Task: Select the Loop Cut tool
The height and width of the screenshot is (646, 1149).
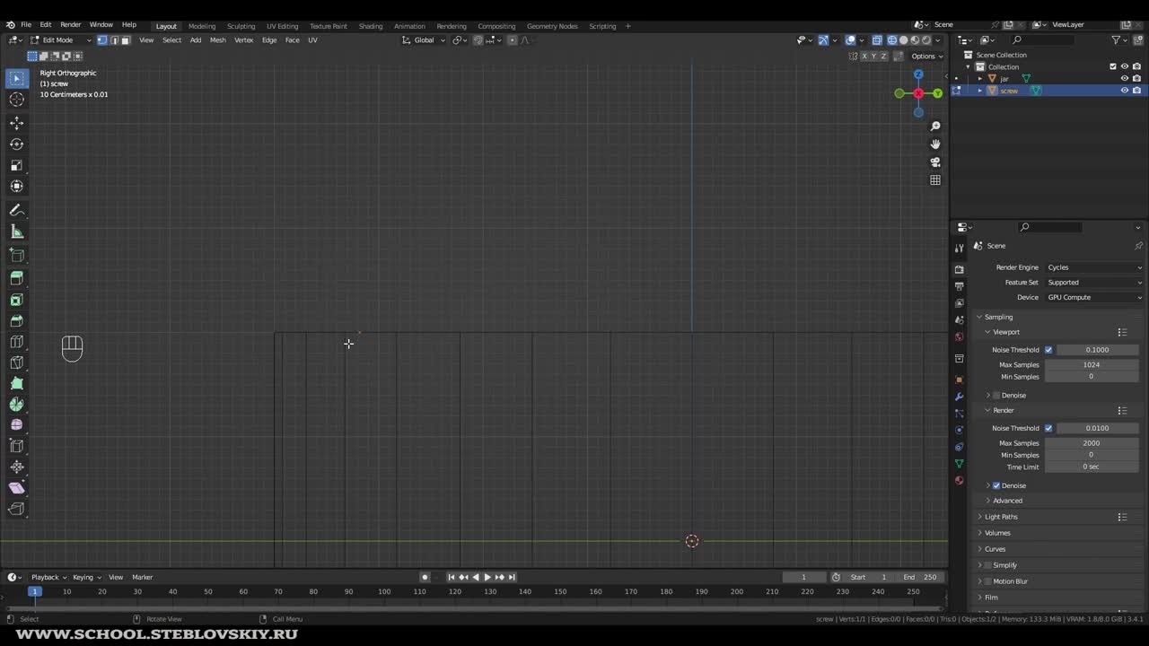Action: (x=16, y=342)
